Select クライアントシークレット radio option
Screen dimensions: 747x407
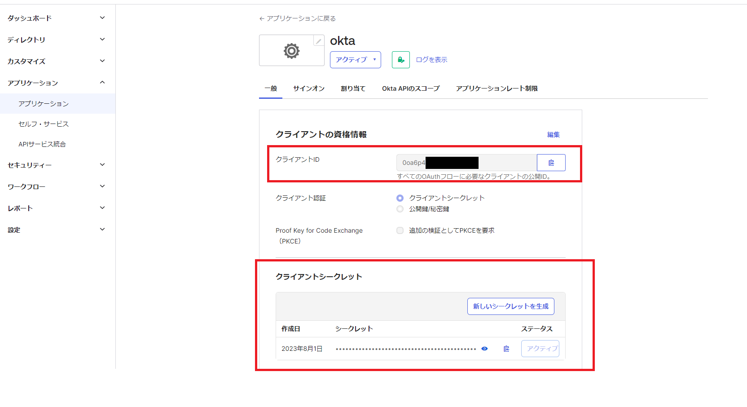point(400,198)
